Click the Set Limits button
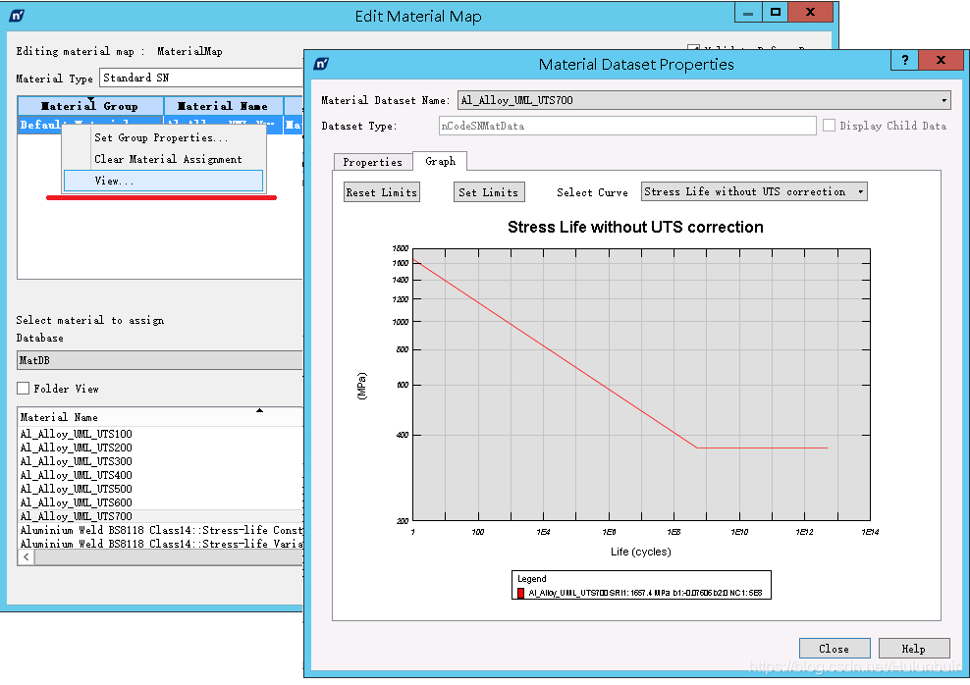This screenshot has width=970, height=685. (x=489, y=192)
